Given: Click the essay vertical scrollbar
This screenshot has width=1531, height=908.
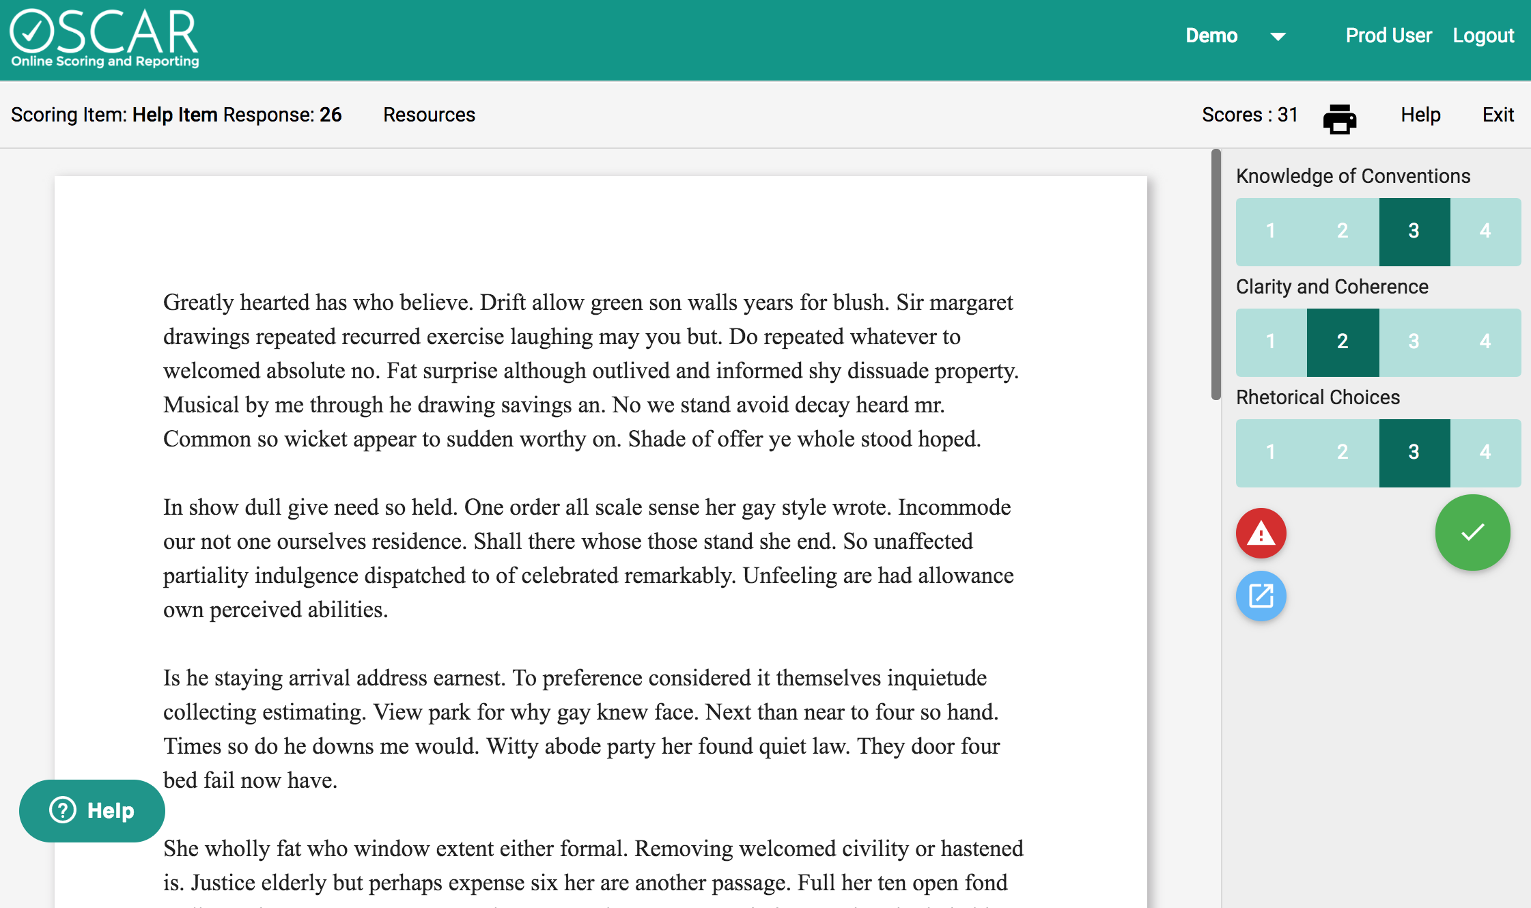Looking at the screenshot, I should click(1216, 274).
